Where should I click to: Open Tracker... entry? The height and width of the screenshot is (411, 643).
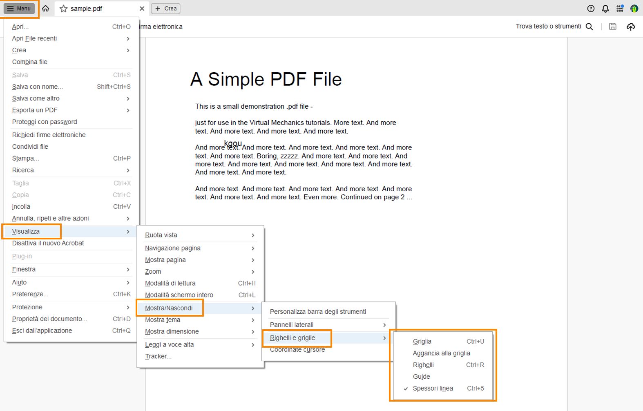(x=200, y=356)
